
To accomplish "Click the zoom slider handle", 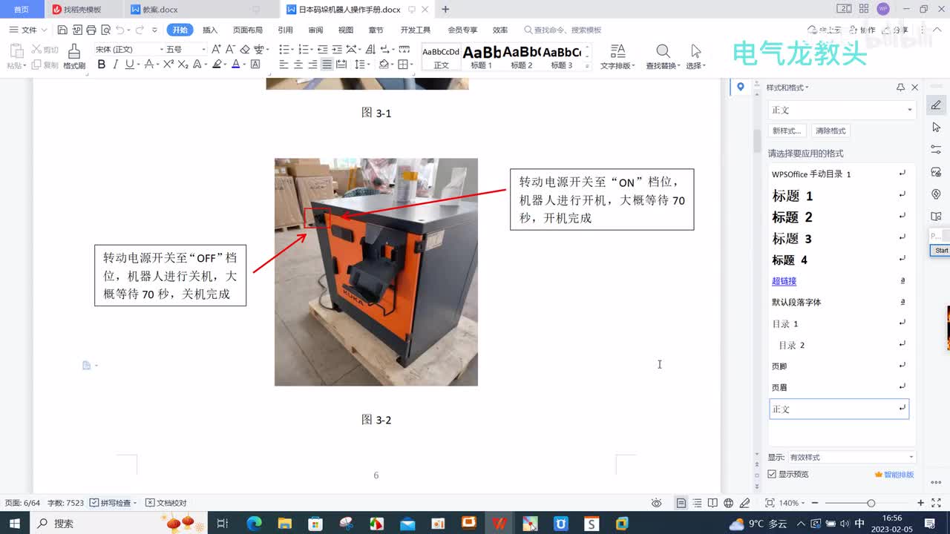I will 871,503.
